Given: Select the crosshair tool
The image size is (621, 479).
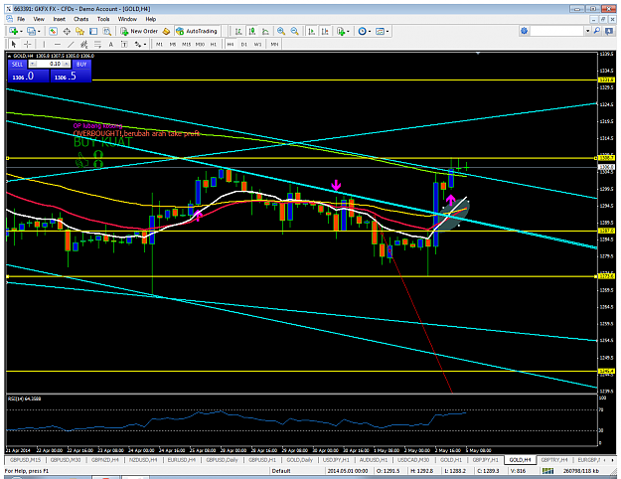Looking at the screenshot, I should (28, 44).
